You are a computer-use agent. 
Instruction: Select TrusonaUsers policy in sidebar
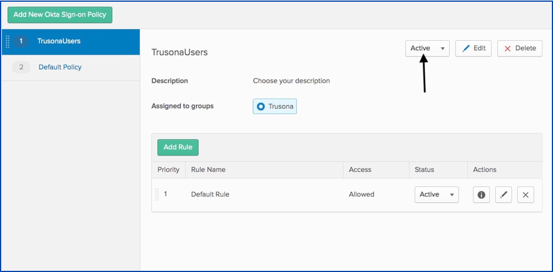(70, 41)
